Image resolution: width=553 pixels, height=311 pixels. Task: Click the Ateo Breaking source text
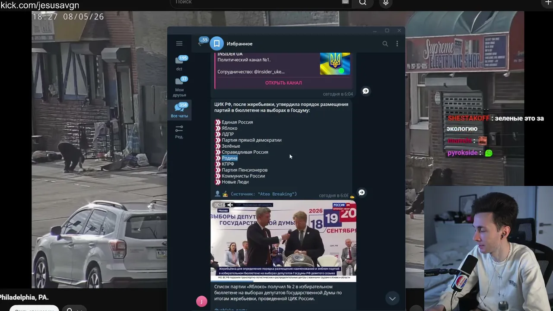tap(264, 194)
